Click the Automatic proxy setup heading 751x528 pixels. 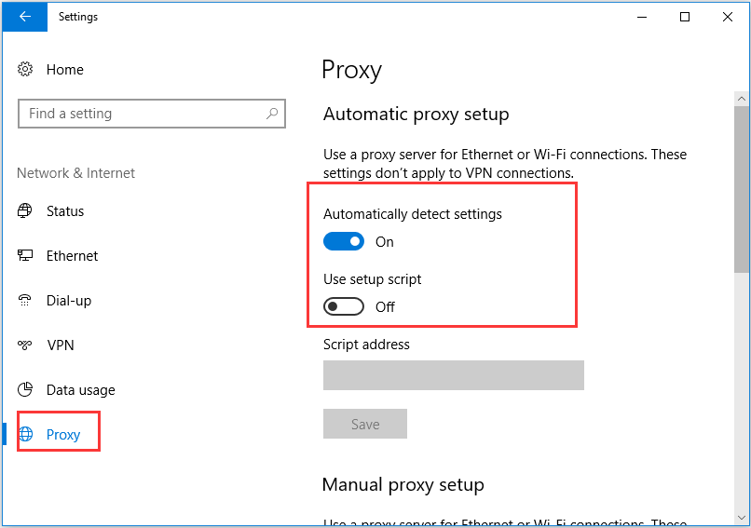point(416,115)
